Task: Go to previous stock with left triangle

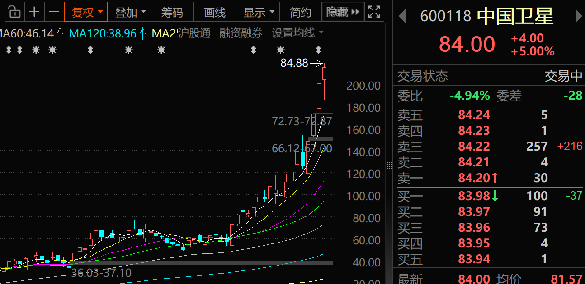Action: pyautogui.click(x=401, y=17)
